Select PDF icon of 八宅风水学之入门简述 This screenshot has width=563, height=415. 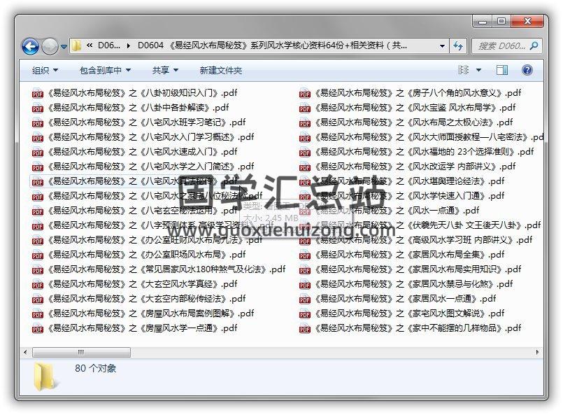tap(37, 167)
